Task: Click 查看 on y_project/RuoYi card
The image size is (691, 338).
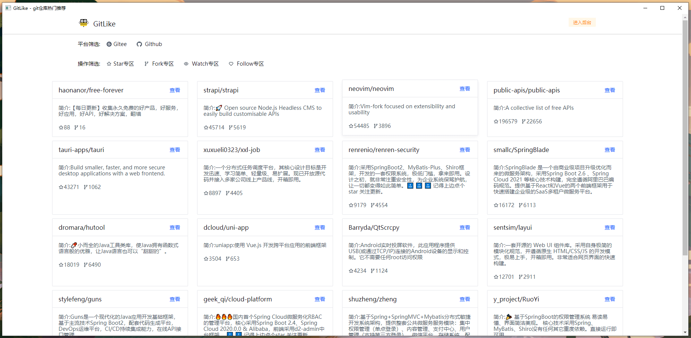Action: point(610,299)
